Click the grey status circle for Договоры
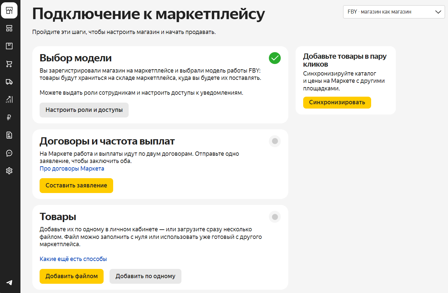 [275, 141]
